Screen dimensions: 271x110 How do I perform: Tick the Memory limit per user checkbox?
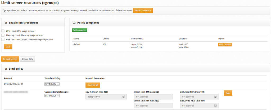(3, 35)
